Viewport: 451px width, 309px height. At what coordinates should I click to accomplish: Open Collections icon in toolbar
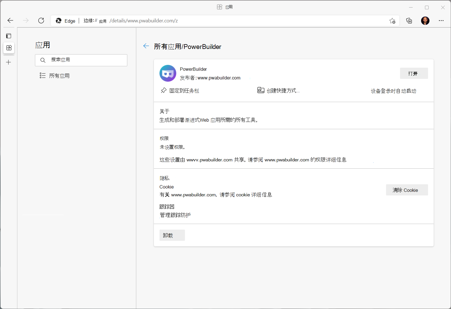pos(409,21)
